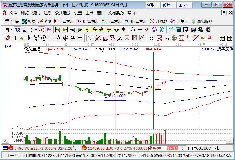This screenshot has width=235, height=160.
Task: Select the spiral ruler tool
Action: (36, 38)
